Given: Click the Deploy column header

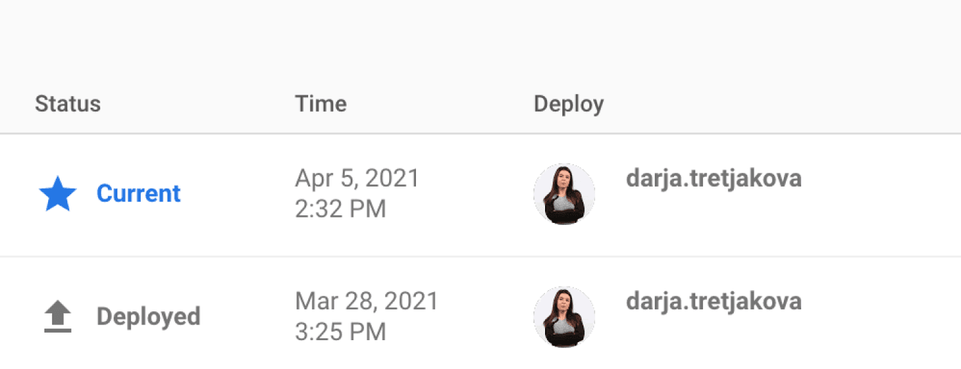Looking at the screenshot, I should [569, 104].
